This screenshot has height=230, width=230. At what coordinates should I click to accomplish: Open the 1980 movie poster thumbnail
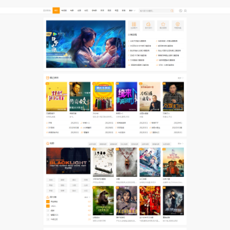point(103,162)
